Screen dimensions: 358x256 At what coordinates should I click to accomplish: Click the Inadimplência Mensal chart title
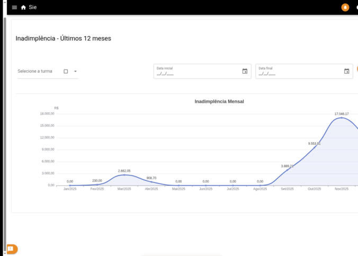pos(219,101)
